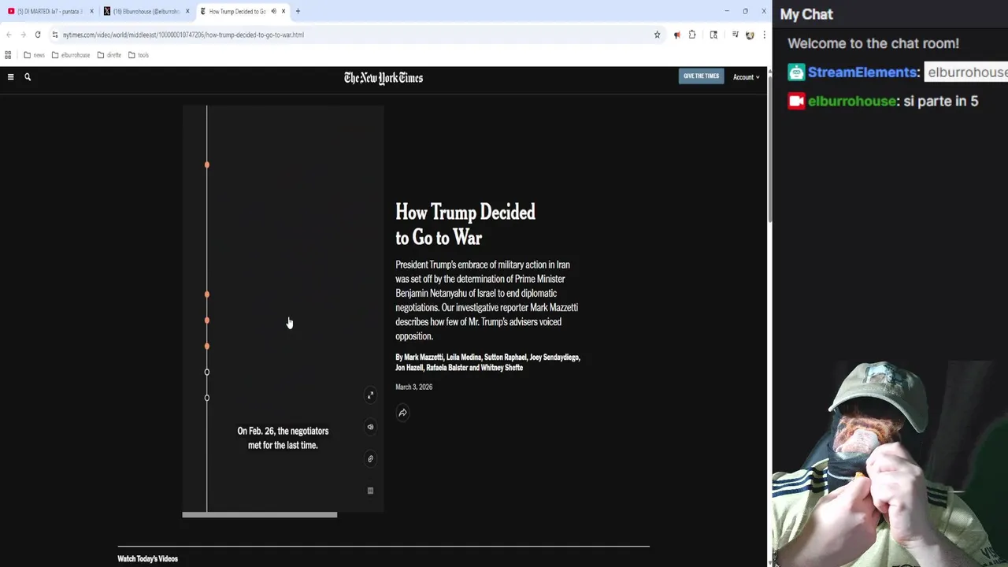Click the red megaphone extension icon

(676, 35)
